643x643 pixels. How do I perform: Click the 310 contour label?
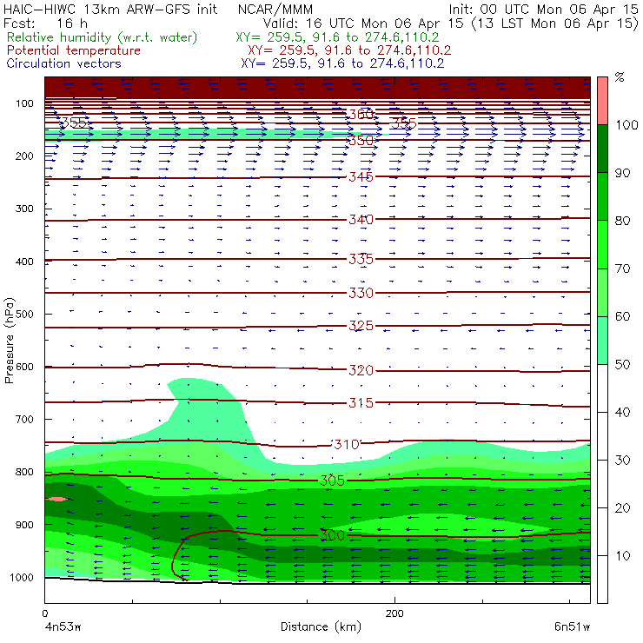click(x=347, y=445)
